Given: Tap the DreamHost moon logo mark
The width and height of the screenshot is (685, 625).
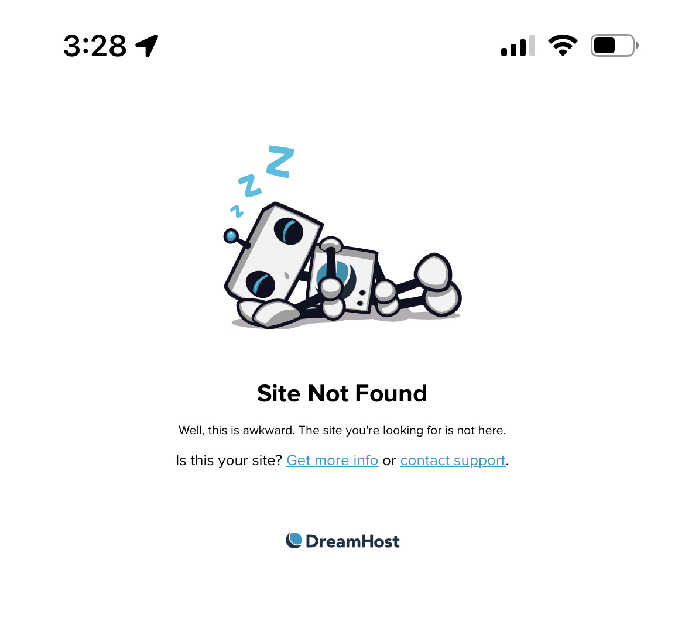Looking at the screenshot, I should pos(294,540).
